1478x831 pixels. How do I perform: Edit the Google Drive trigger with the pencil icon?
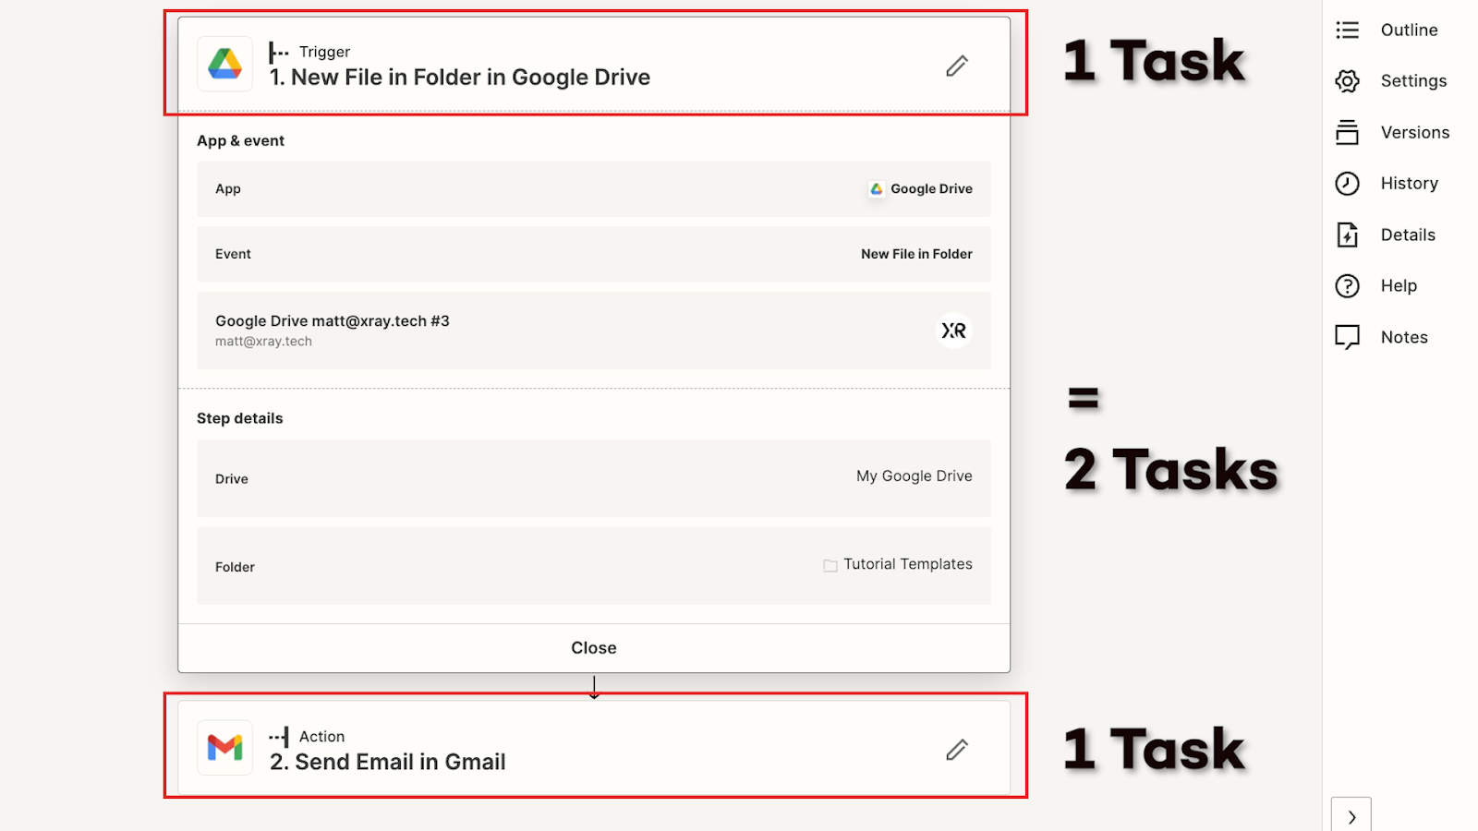click(957, 66)
